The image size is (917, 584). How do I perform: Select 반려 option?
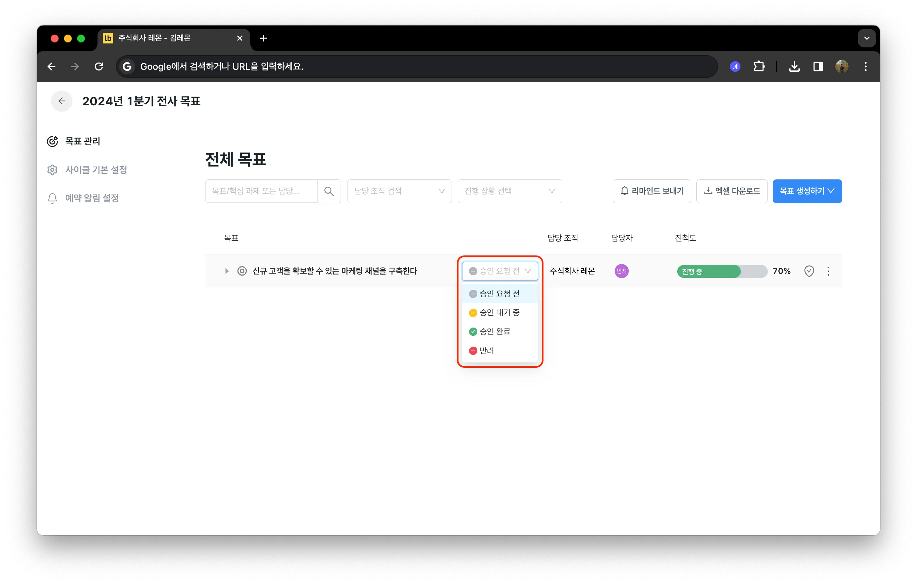coord(500,351)
